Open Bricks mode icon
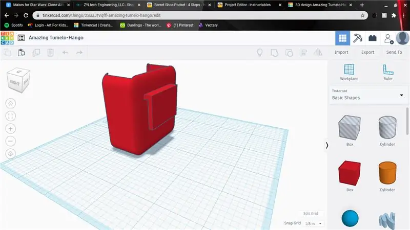Viewport: 410px width, 230px height. [373, 38]
